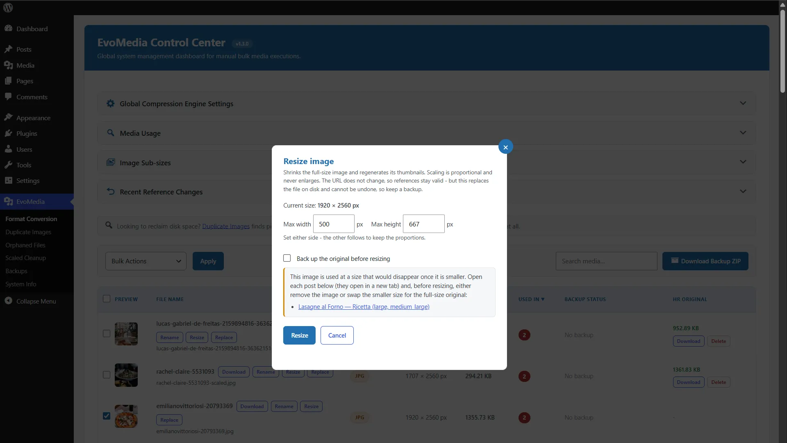Expand the Image Sub-sizes panel chevron
The image size is (787, 443).
point(743,162)
